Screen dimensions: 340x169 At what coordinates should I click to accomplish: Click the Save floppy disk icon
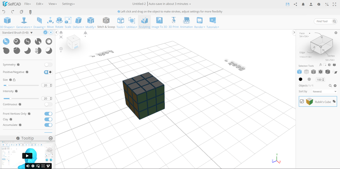pos(288,4)
